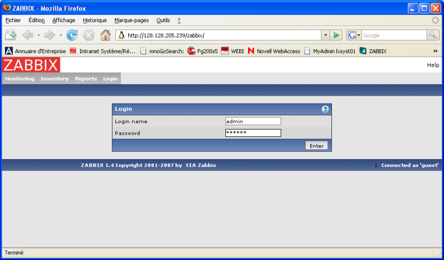Screen dimensions: 444x260
Task: Go forward with the right arrow icon
Action: pyautogui.click(x=50, y=35)
